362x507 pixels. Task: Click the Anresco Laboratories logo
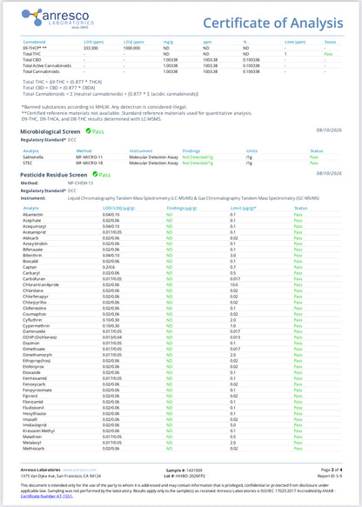(58, 19)
